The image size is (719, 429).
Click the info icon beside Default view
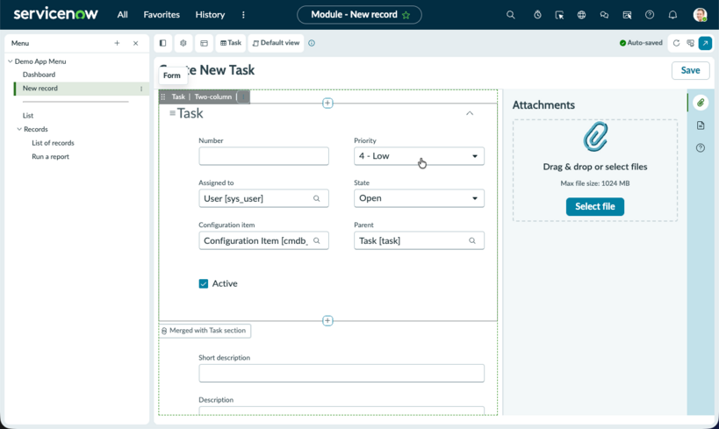pos(312,43)
